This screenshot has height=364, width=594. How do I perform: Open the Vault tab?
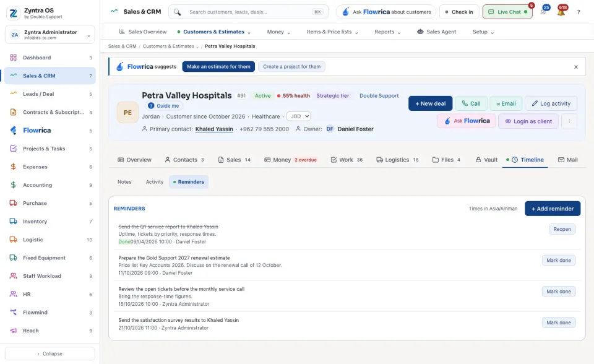tap(486, 160)
